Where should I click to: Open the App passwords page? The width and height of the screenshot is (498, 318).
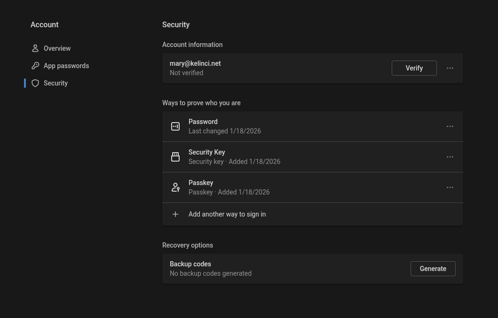coord(66,66)
